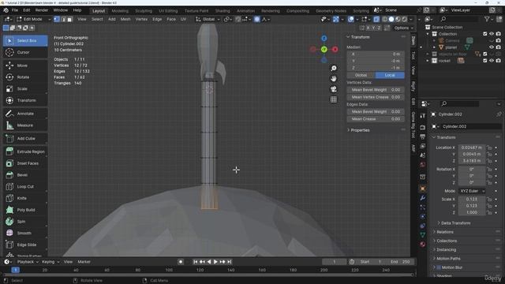505x284 pixels.
Task: Jump to the timeline end frame
Action: coord(230,262)
